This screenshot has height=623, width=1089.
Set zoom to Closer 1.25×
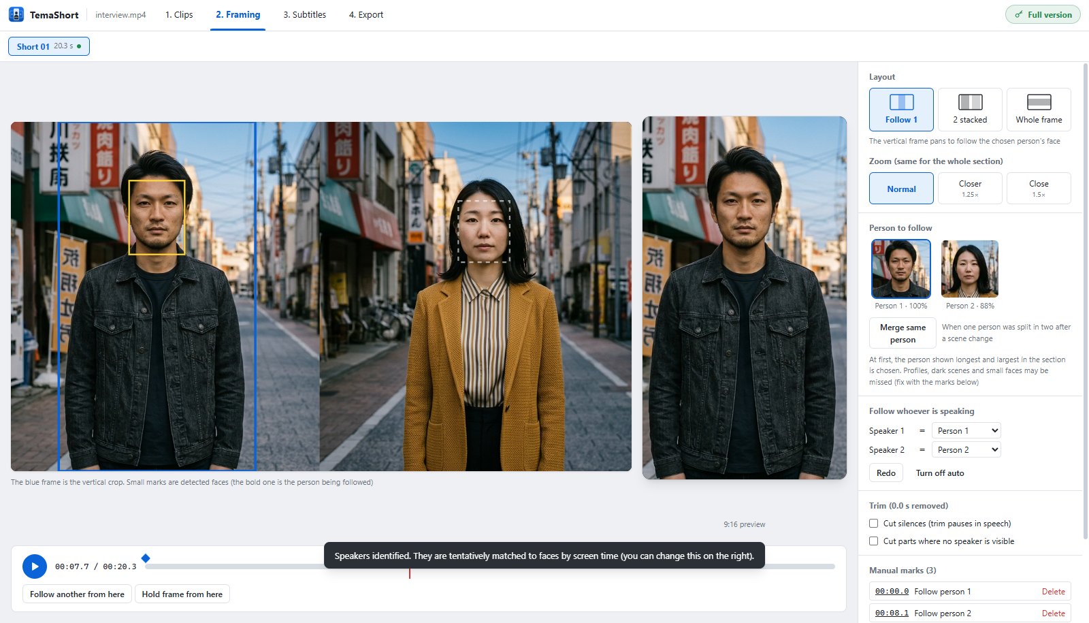pos(970,189)
